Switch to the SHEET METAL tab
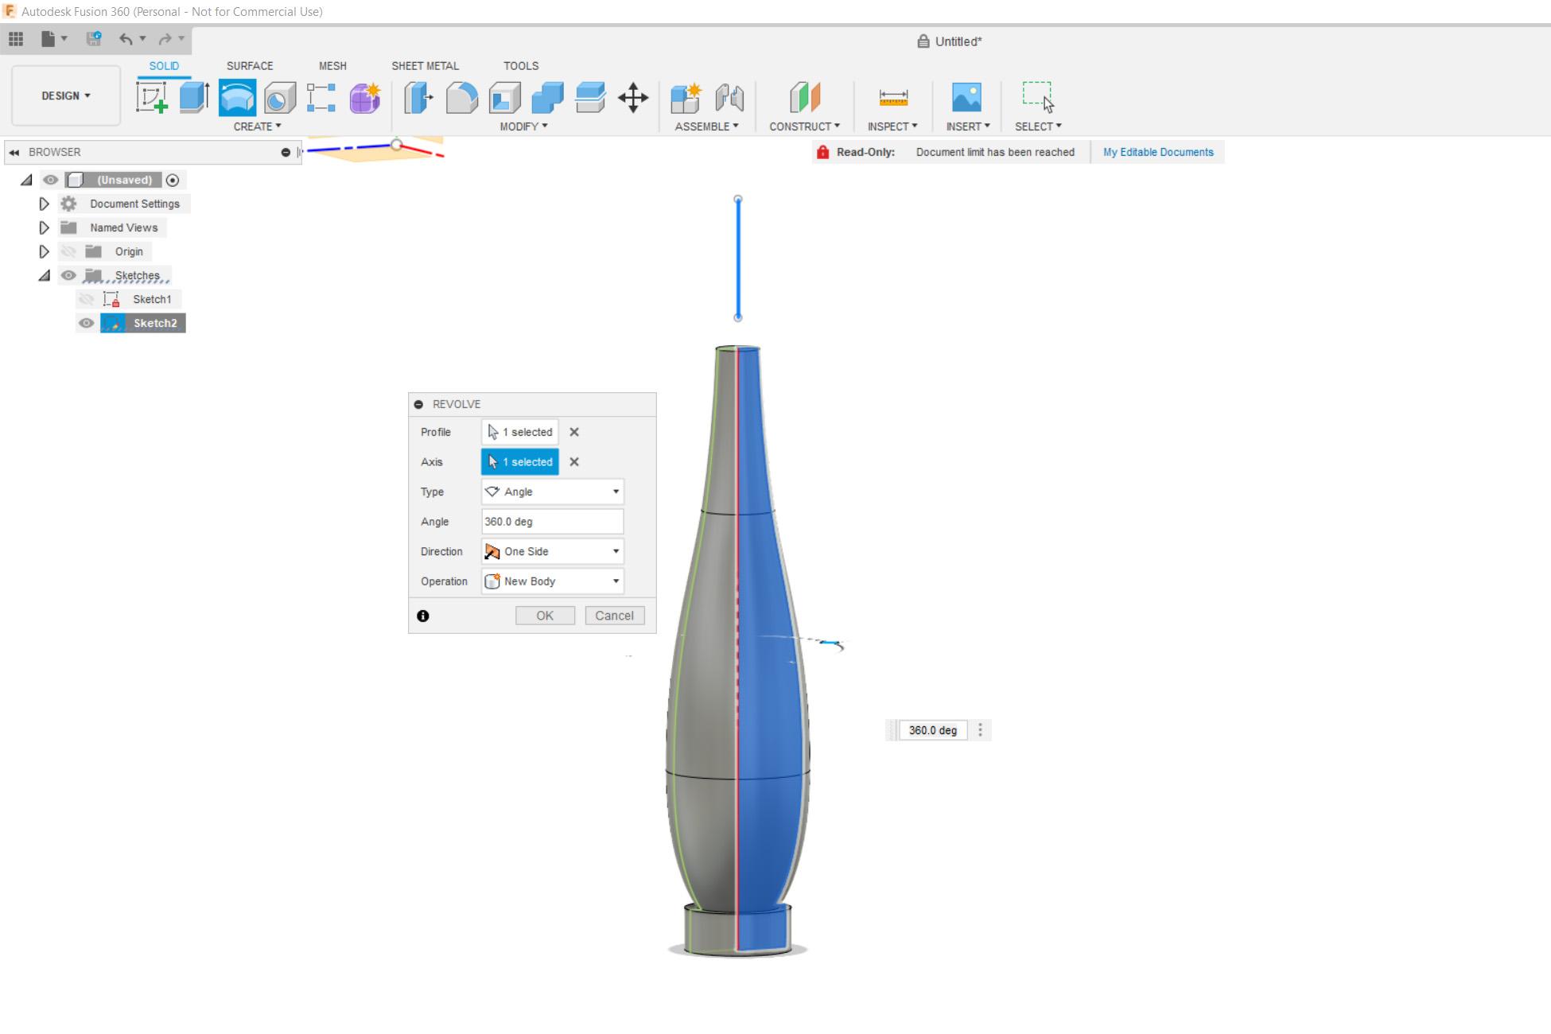Image resolution: width=1551 pixels, height=1034 pixels. (425, 66)
